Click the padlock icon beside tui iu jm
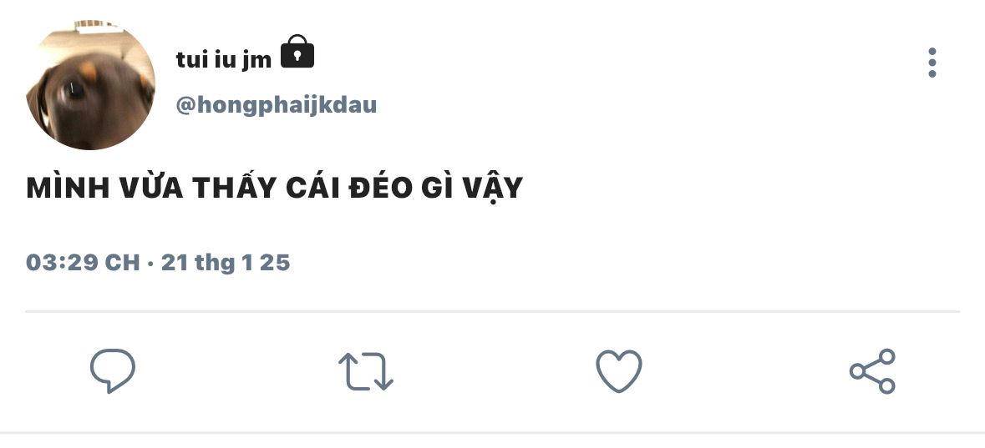 (x=297, y=52)
